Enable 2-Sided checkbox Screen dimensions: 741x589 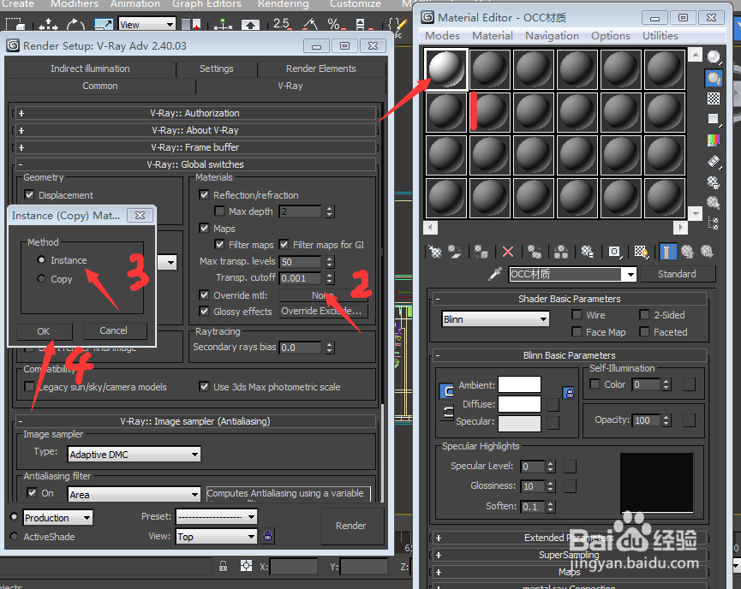(644, 314)
